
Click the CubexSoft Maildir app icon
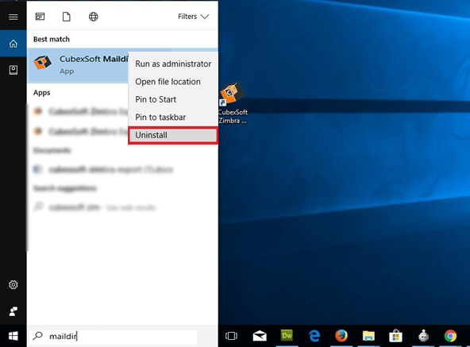point(43,63)
